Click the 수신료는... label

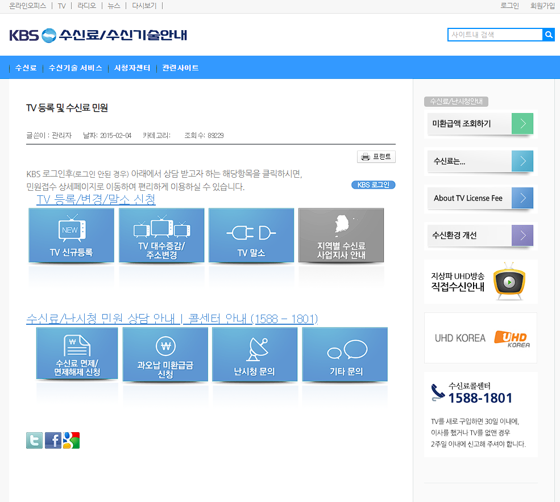[x=449, y=161]
